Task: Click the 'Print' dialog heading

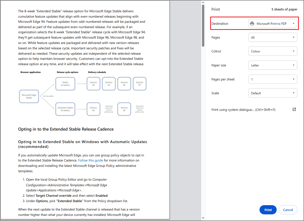Action: [216, 9]
